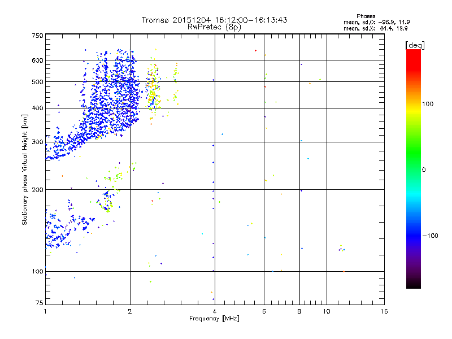
Task: Click the y-axis tick label '400'
Action: point(37,108)
